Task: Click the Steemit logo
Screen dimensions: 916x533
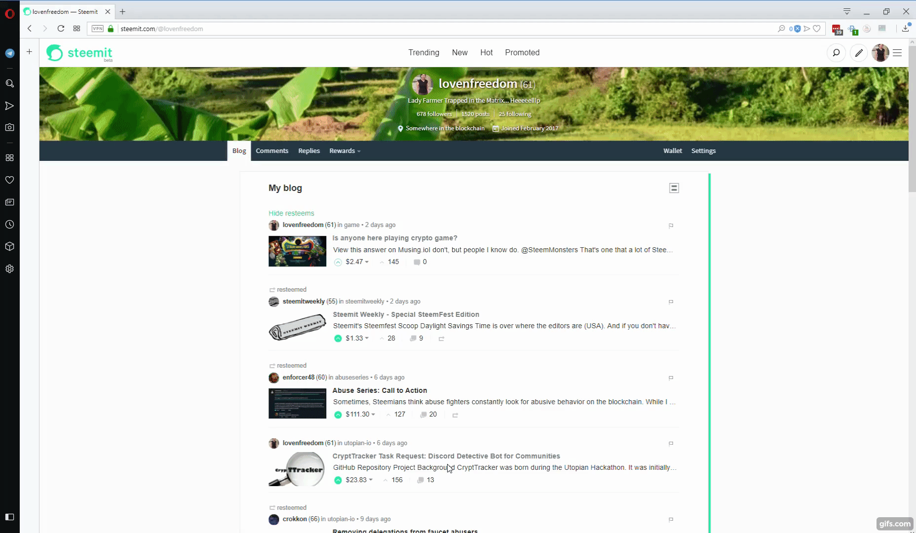Action: [79, 53]
